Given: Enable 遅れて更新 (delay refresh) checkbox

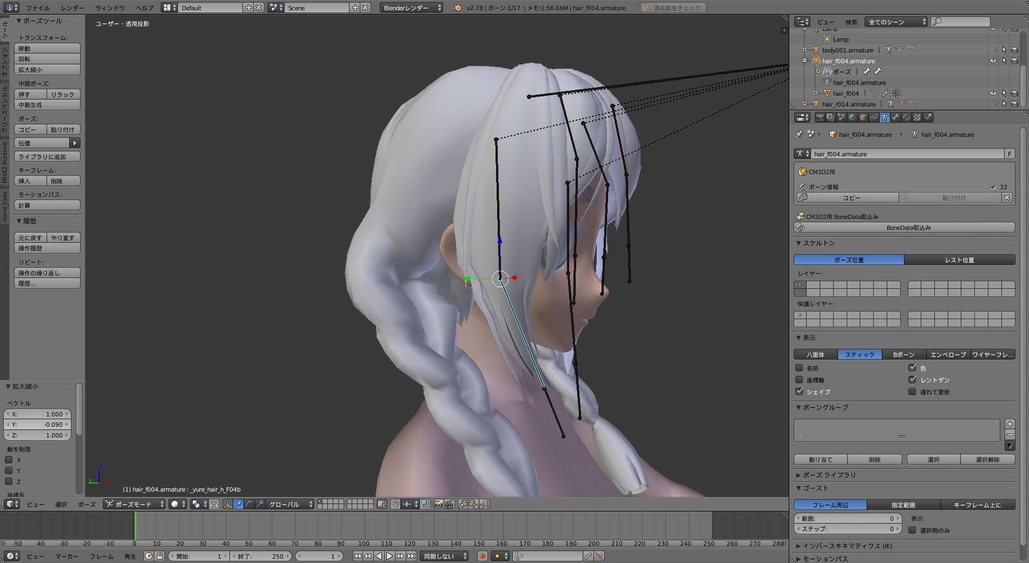Looking at the screenshot, I should [x=913, y=392].
